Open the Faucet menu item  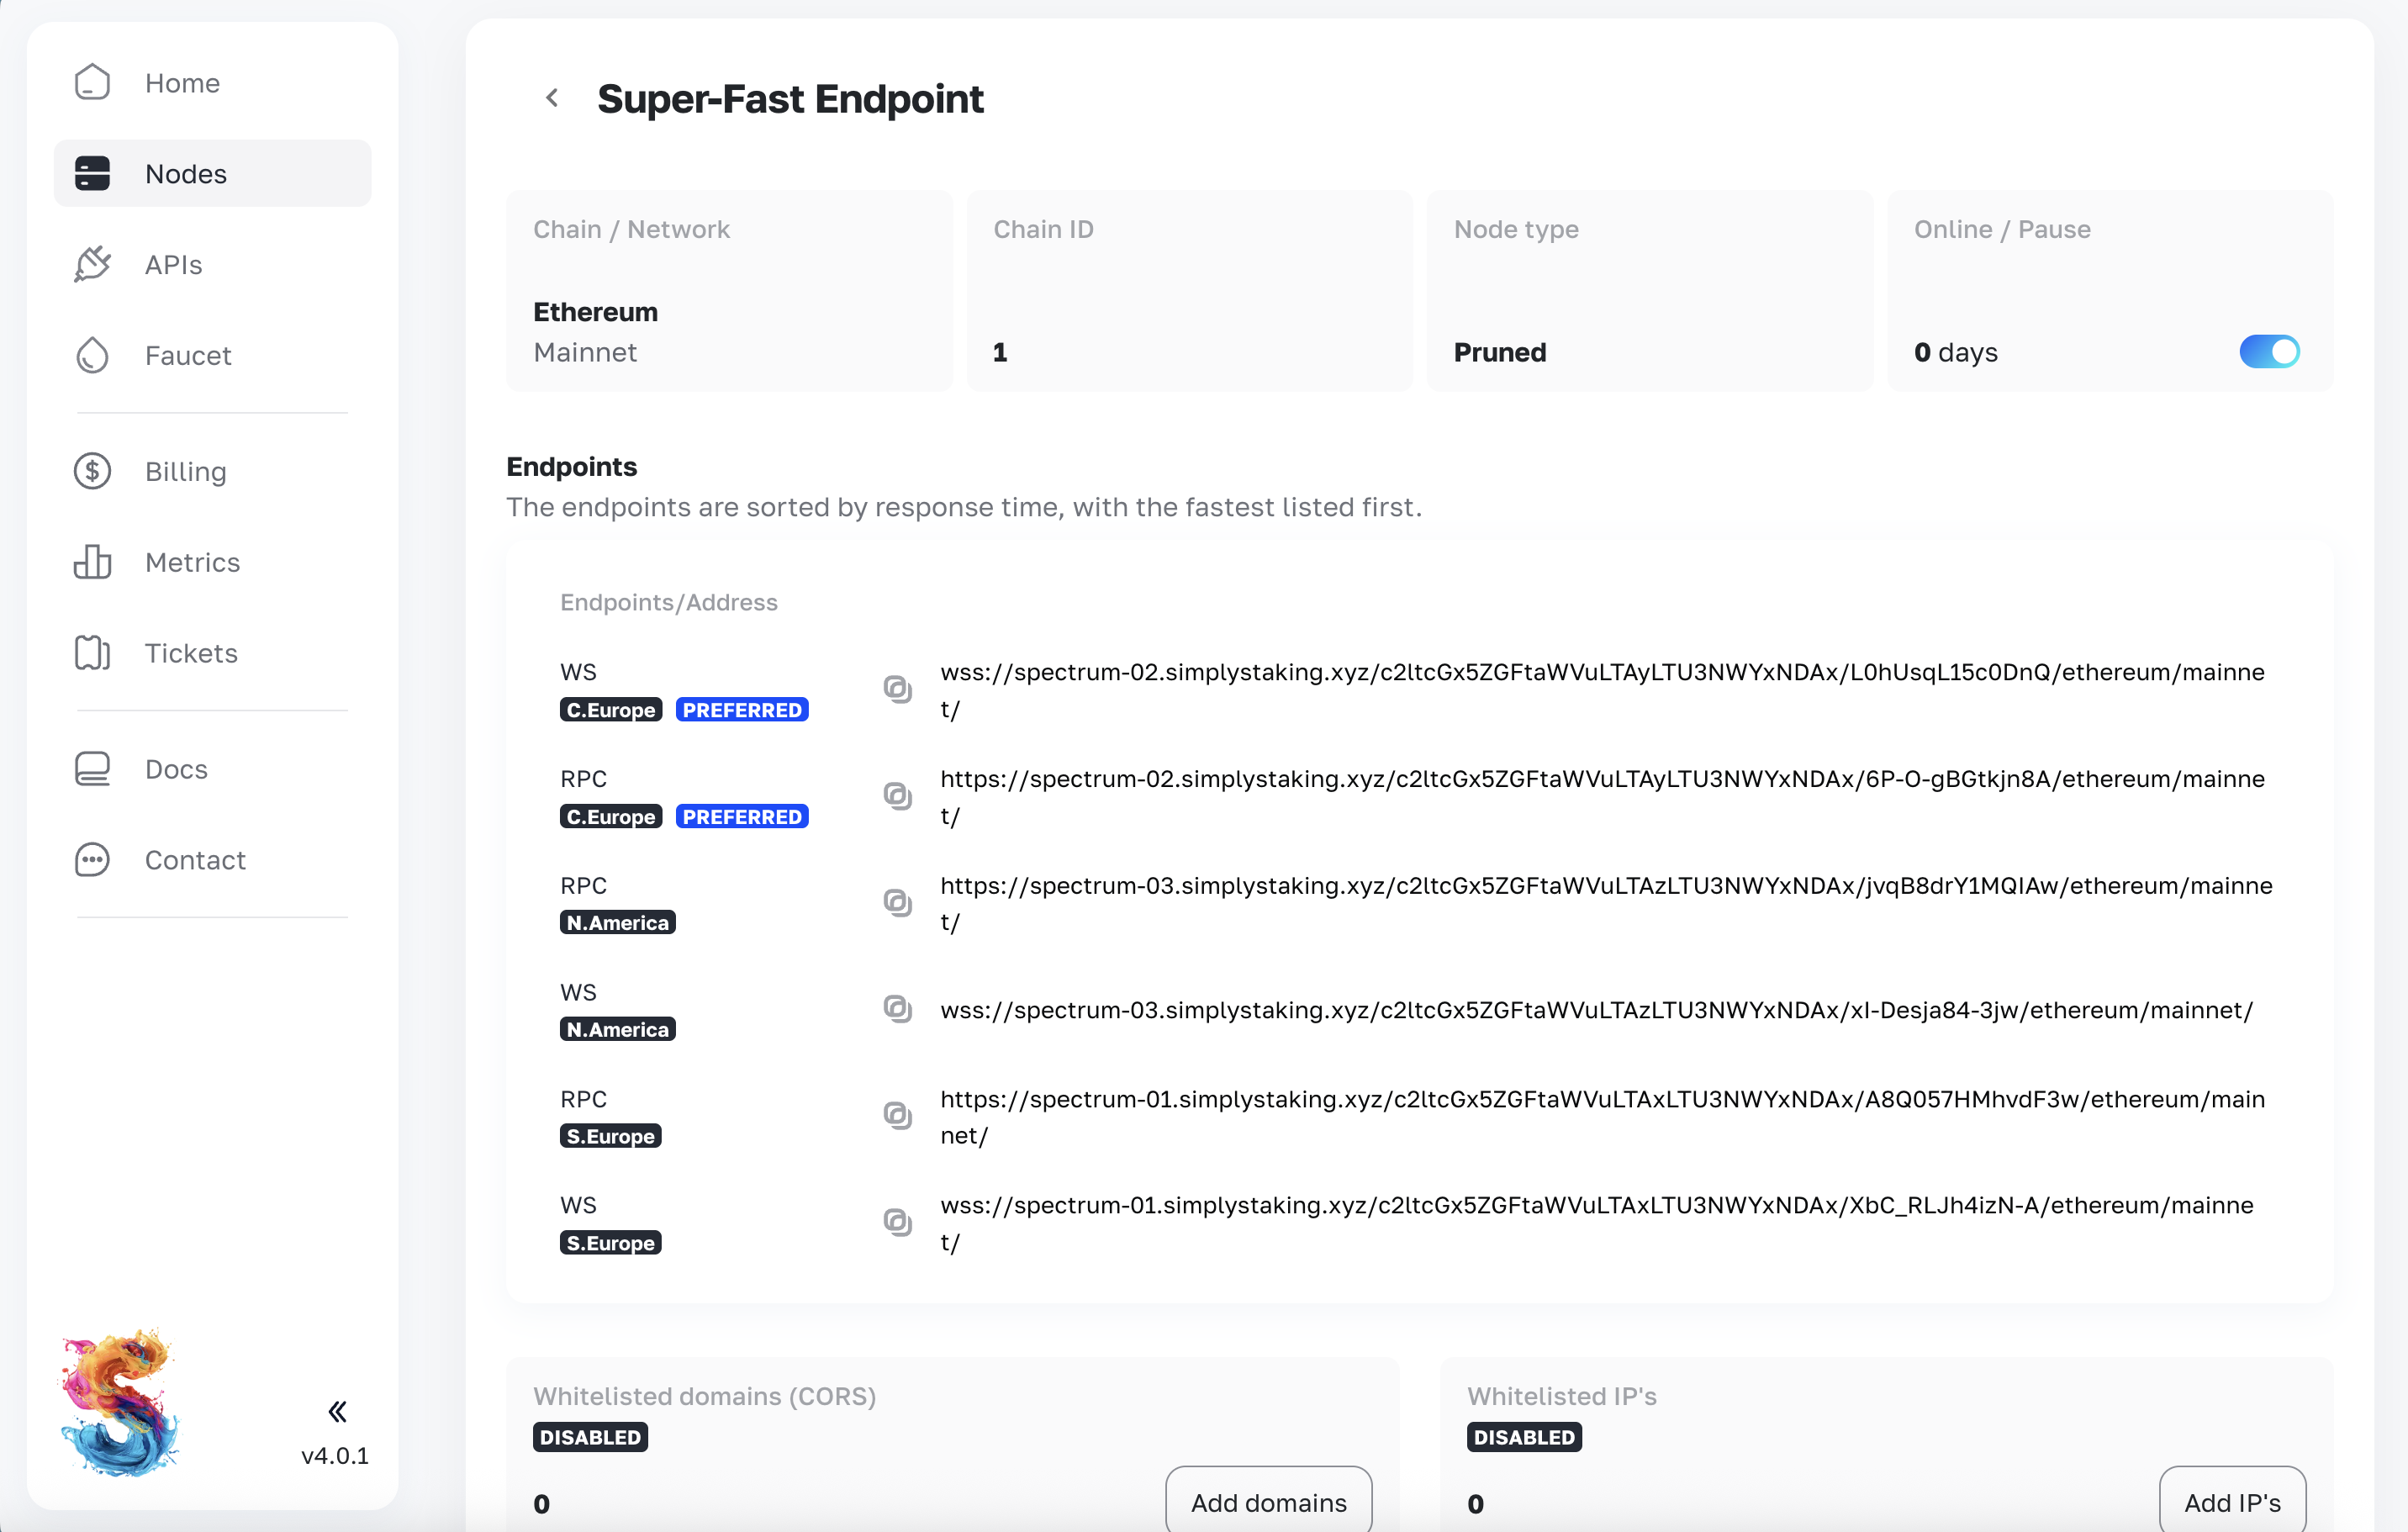click(x=212, y=355)
